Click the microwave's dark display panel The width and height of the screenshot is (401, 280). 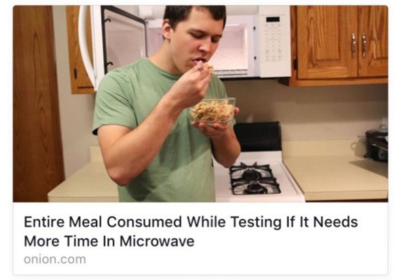point(273,20)
